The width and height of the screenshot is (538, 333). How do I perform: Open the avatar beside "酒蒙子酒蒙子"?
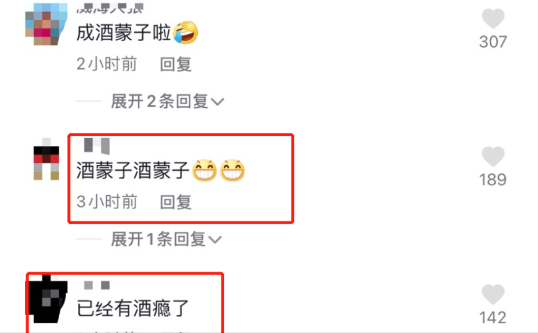point(46,159)
